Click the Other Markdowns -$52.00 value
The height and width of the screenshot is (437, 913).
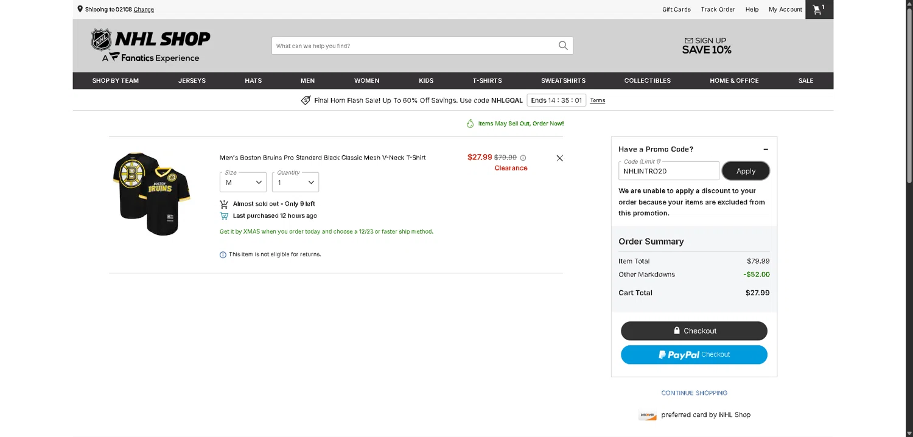(757, 274)
